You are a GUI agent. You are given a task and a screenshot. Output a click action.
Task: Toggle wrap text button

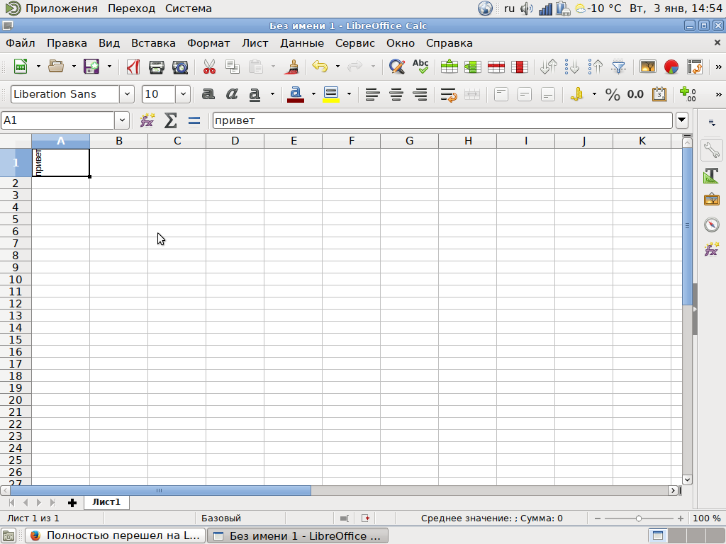(449, 94)
